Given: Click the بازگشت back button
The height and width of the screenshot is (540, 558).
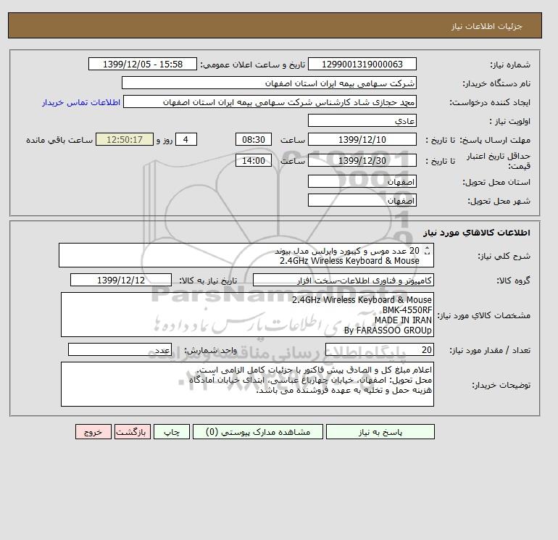Looking at the screenshot, I should (133, 431).
